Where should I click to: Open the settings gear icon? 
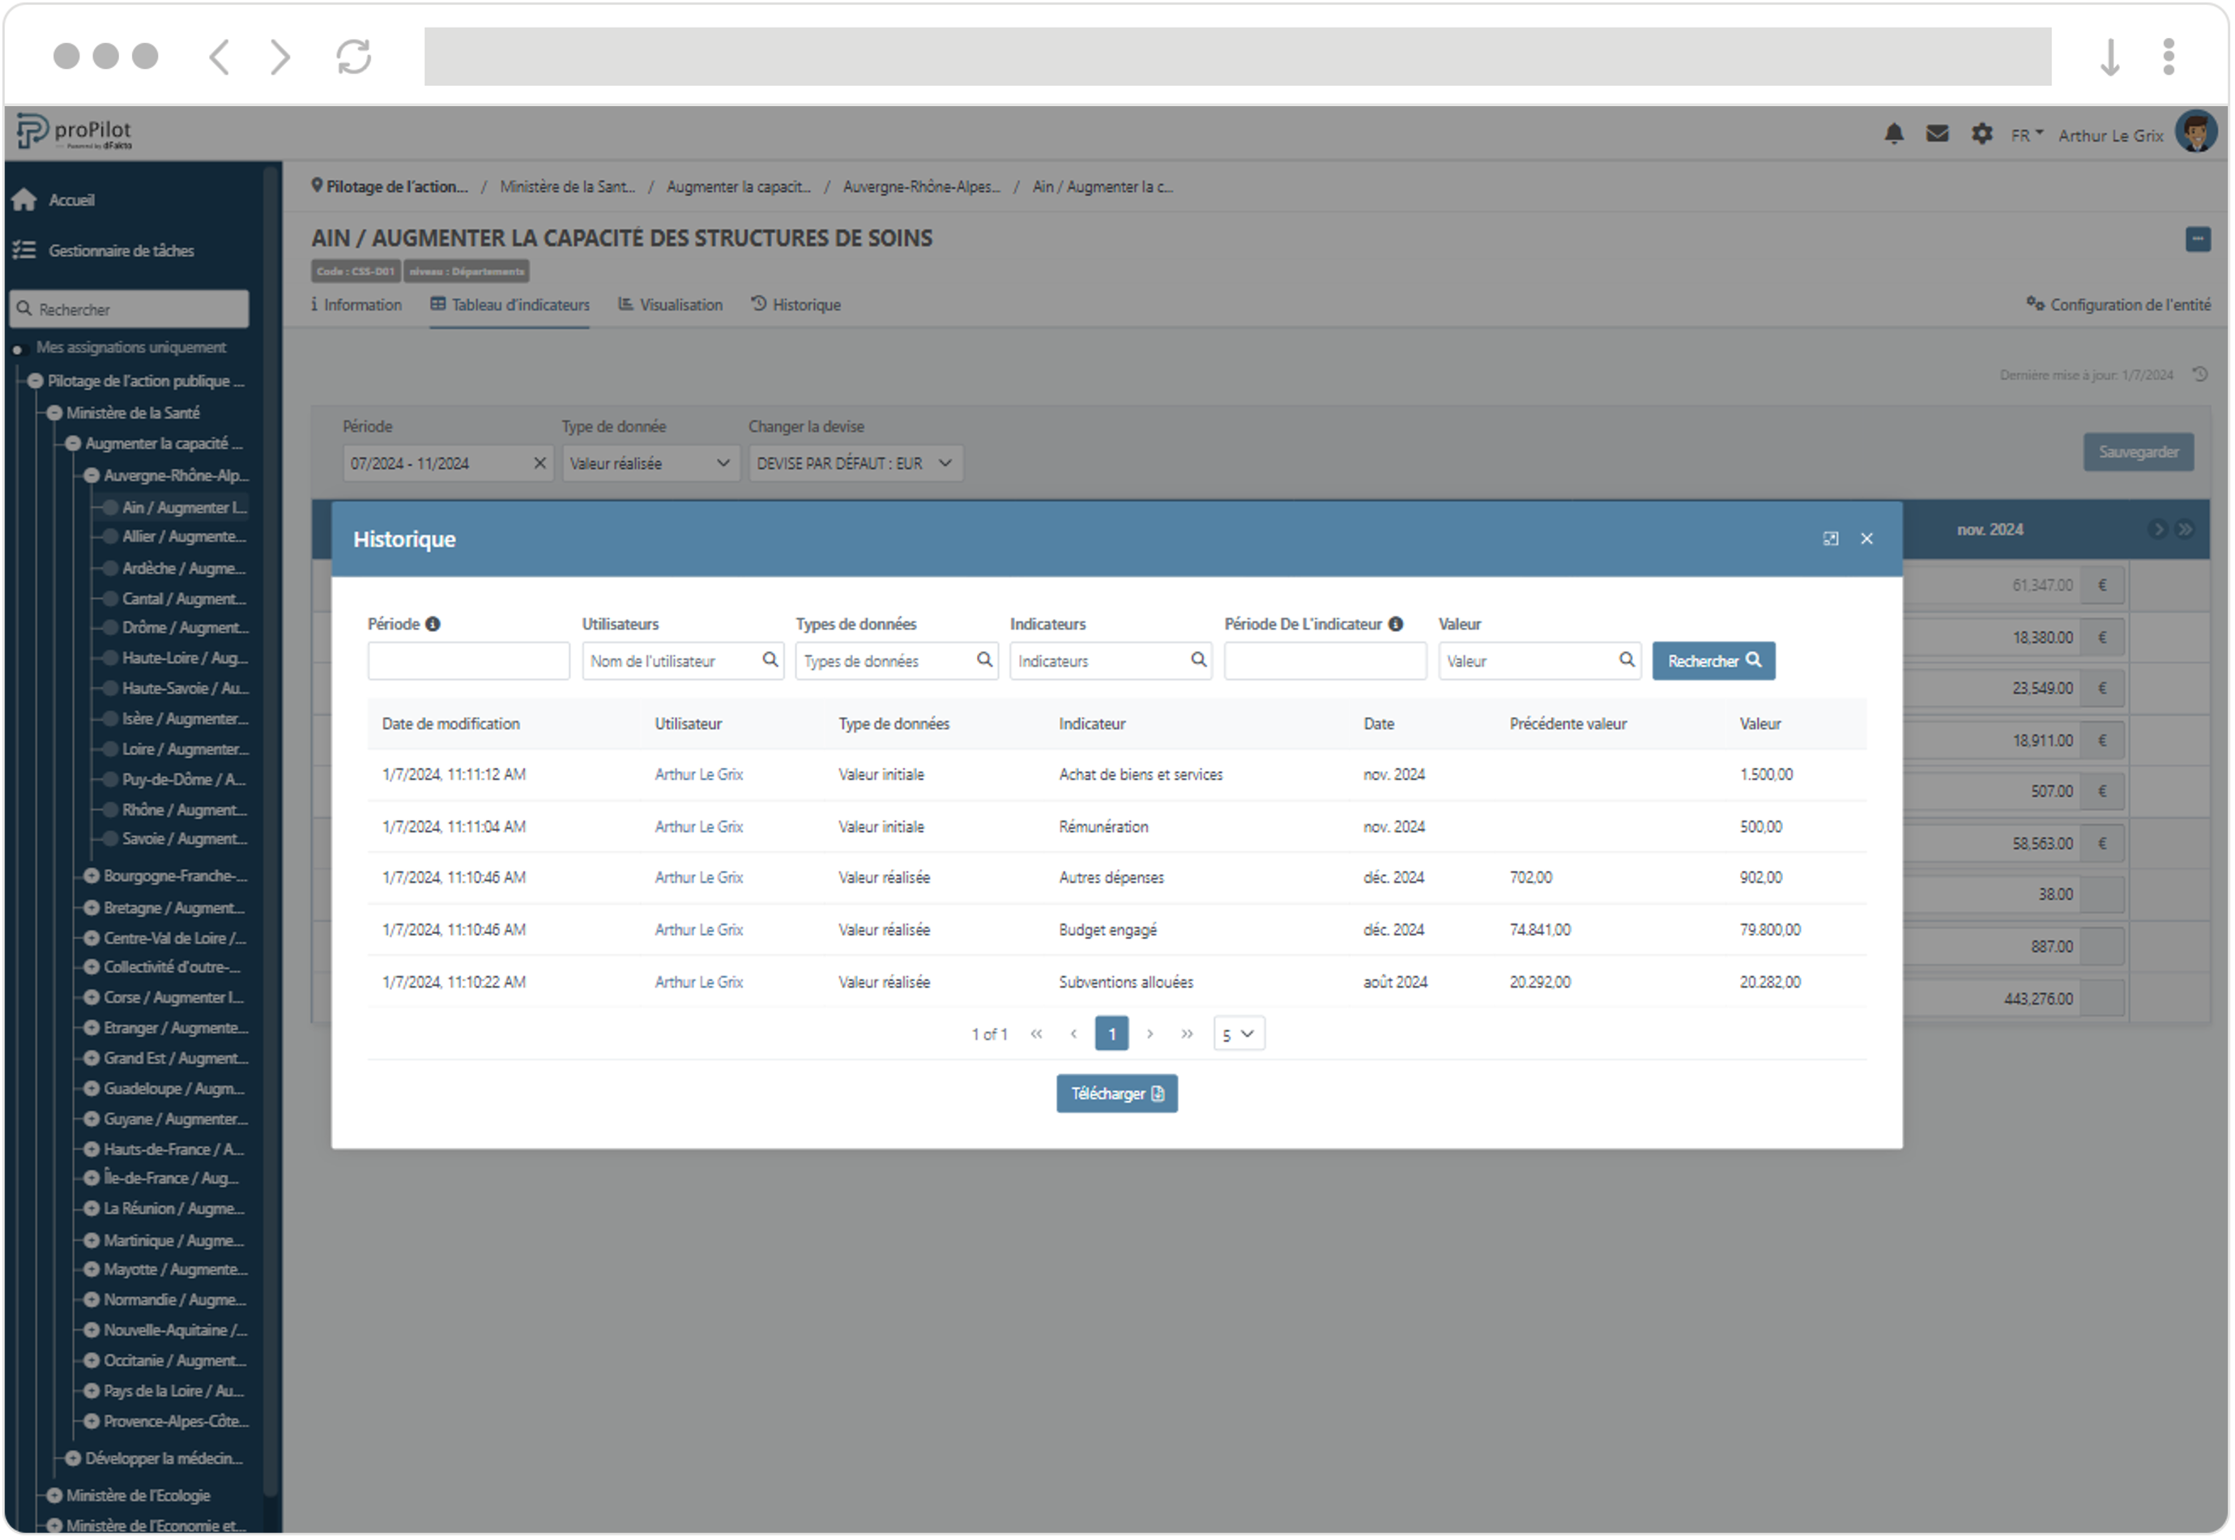[1981, 134]
